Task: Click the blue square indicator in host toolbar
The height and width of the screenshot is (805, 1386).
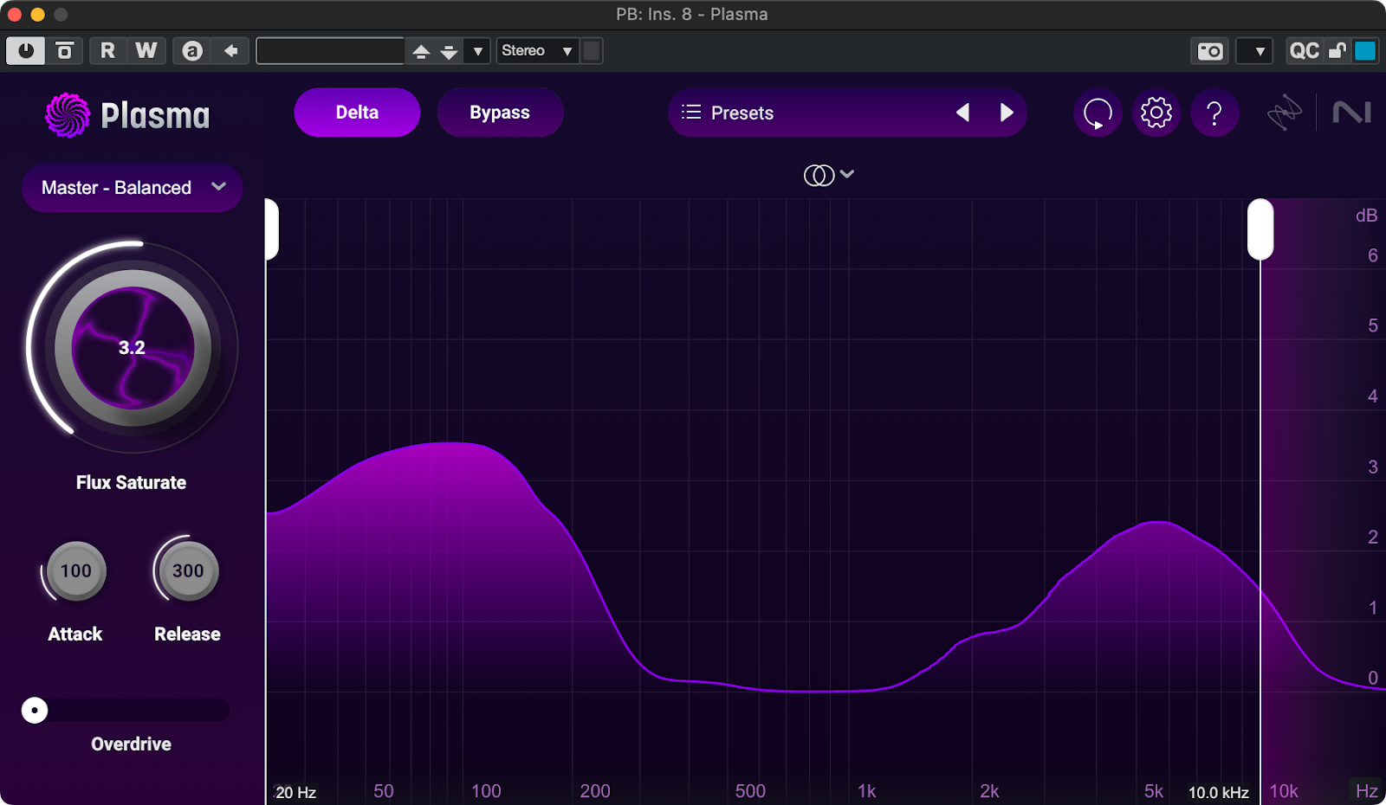Action: click(x=1365, y=51)
